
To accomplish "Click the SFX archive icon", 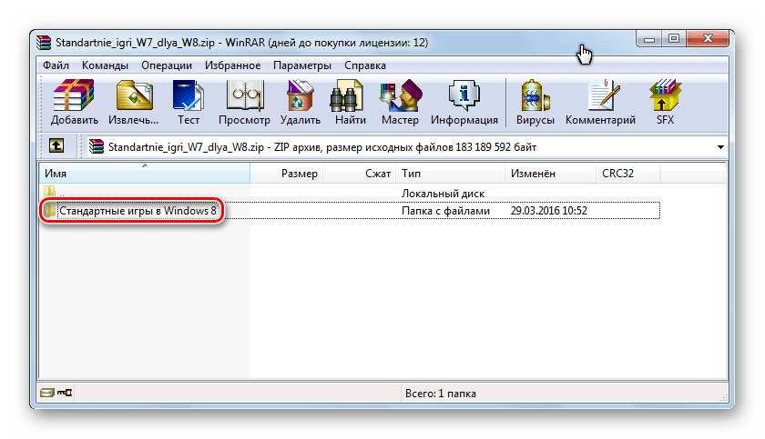I will coord(664,102).
